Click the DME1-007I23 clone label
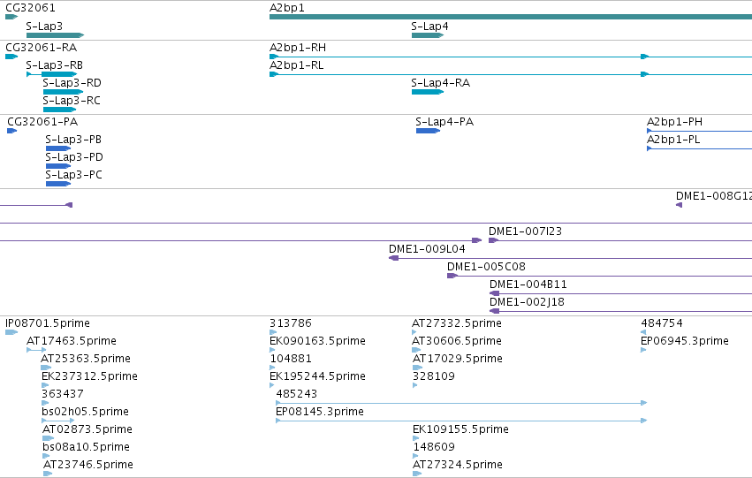752x478 pixels. 525,231
